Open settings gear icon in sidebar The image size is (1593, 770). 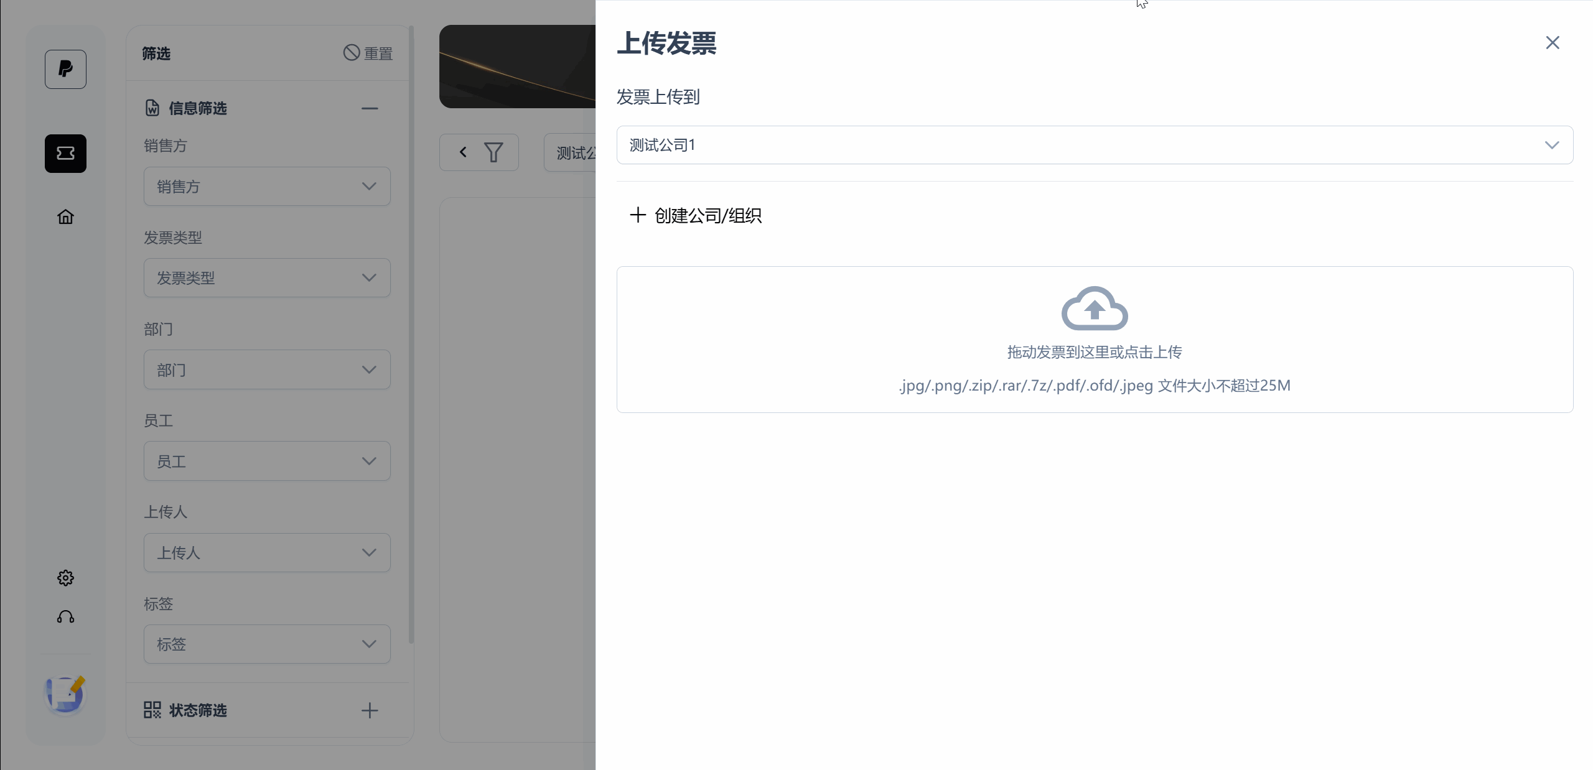[65, 578]
